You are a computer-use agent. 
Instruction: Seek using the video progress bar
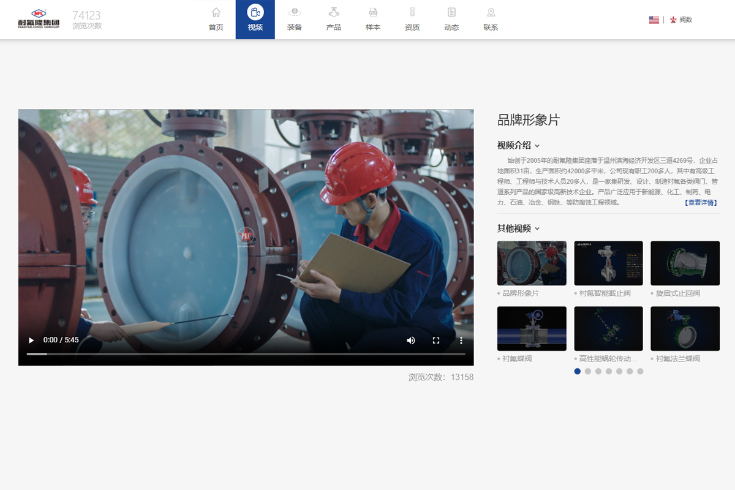[245, 354]
